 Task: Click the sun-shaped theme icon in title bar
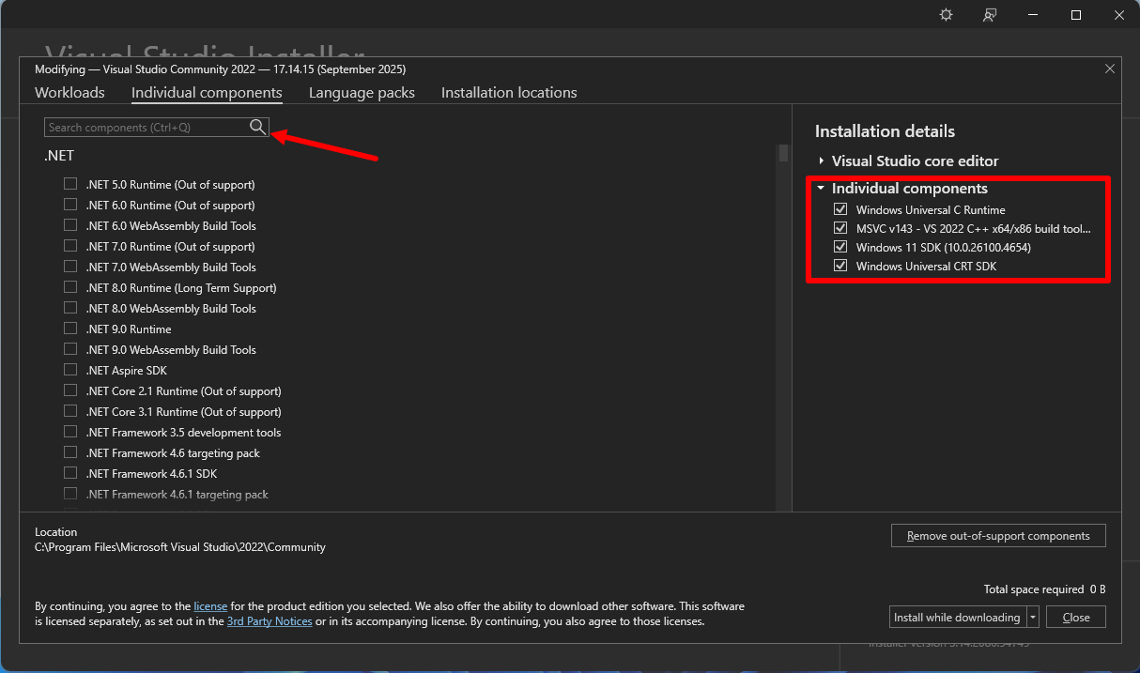tap(946, 15)
